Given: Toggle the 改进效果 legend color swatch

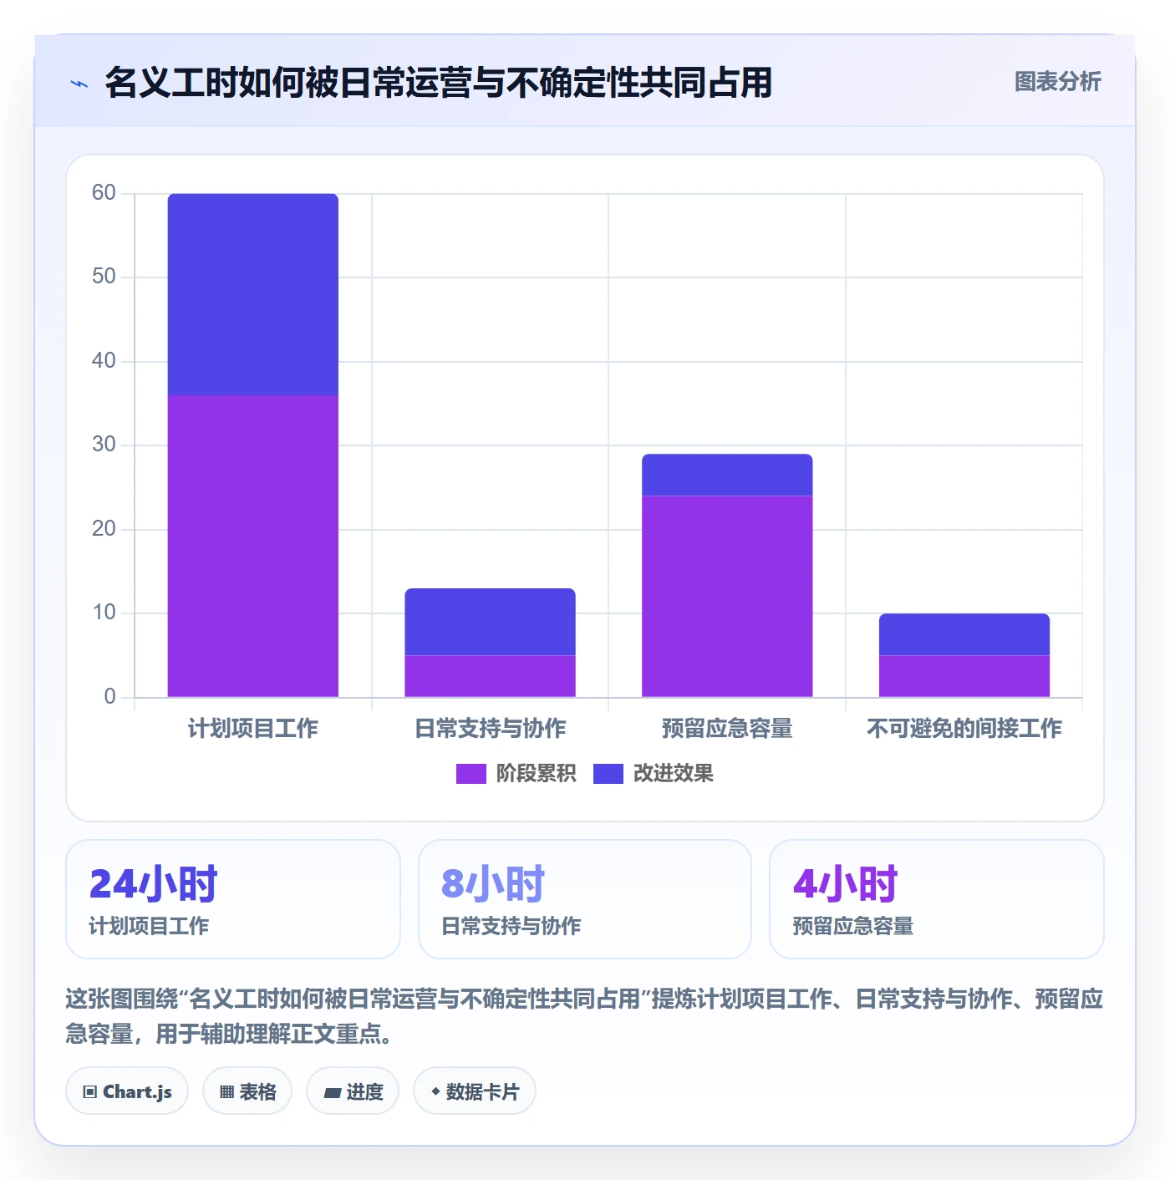Looking at the screenshot, I should point(608,774).
